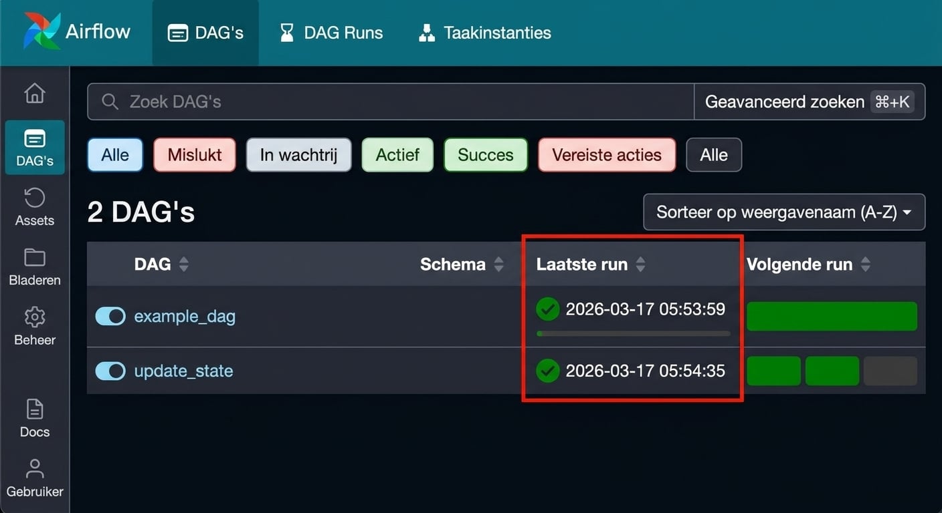Screen dimensions: 942x513
Task: Toggle the example_dag pause switch
Action: (110, 316)
